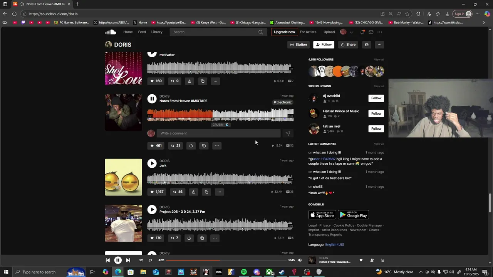Toggle shuffle in the bottom player
The image size is (493, 277).
(x=141, y=260)
